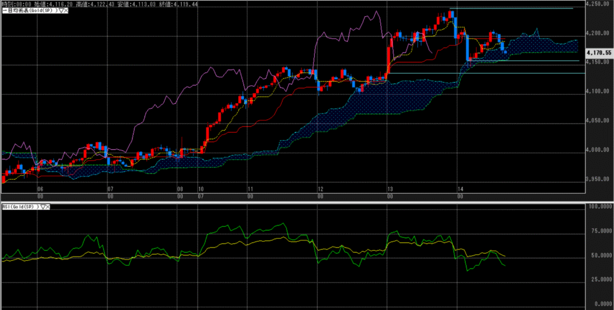Viewport: 614px width, 310px height.
Task: Select the date marker 14 on time axis
Action: [x=459, y=188]
